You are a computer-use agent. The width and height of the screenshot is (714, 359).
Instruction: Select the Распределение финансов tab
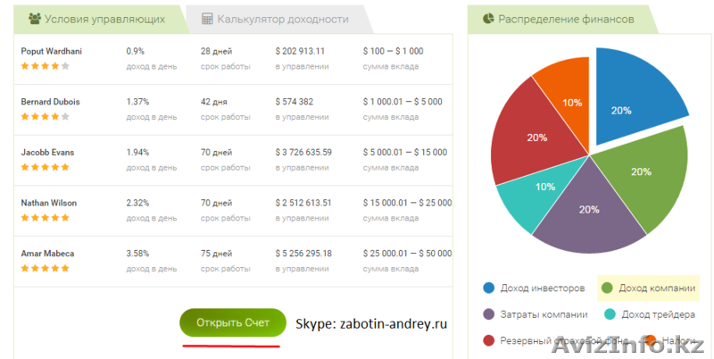(x=562, y=20)
